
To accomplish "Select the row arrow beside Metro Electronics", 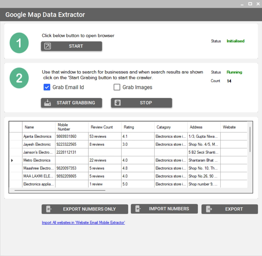I will tap(12, 160).
